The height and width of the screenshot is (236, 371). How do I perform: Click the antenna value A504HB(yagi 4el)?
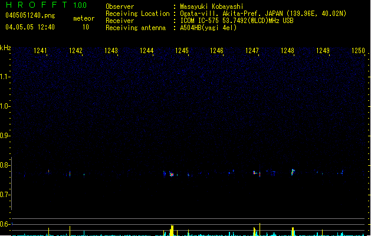(x=208, y=28)
